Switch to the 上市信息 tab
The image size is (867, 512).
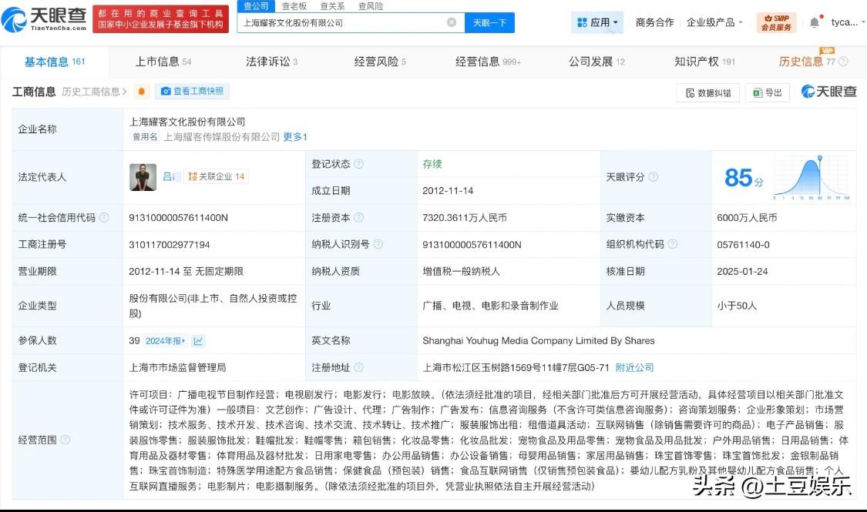tap(163, 62)
